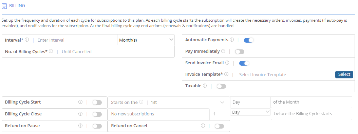Screen dimensions: 358x134
Task: Click the Taxable info icon
Action: pos(205,86)
